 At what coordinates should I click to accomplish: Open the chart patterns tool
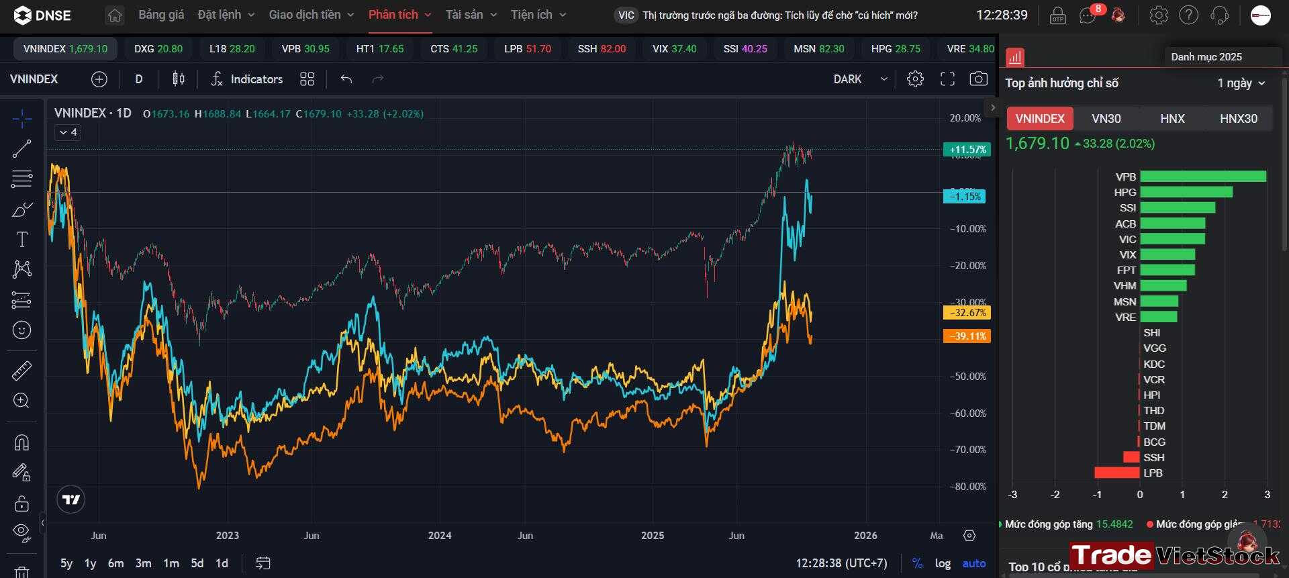pos(21,270)
